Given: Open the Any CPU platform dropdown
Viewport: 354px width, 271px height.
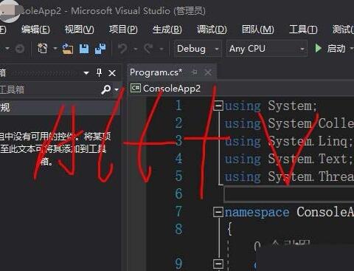Looking at the screenshot, I should [x=267, y=49].
